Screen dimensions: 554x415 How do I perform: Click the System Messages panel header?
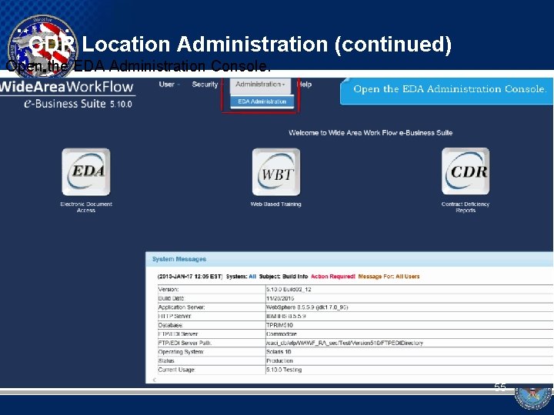(349, 259)
